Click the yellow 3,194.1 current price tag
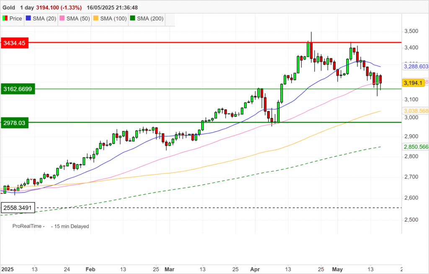Image resolution: width=429 pixels, height=274 pixels. pos(413,83)
